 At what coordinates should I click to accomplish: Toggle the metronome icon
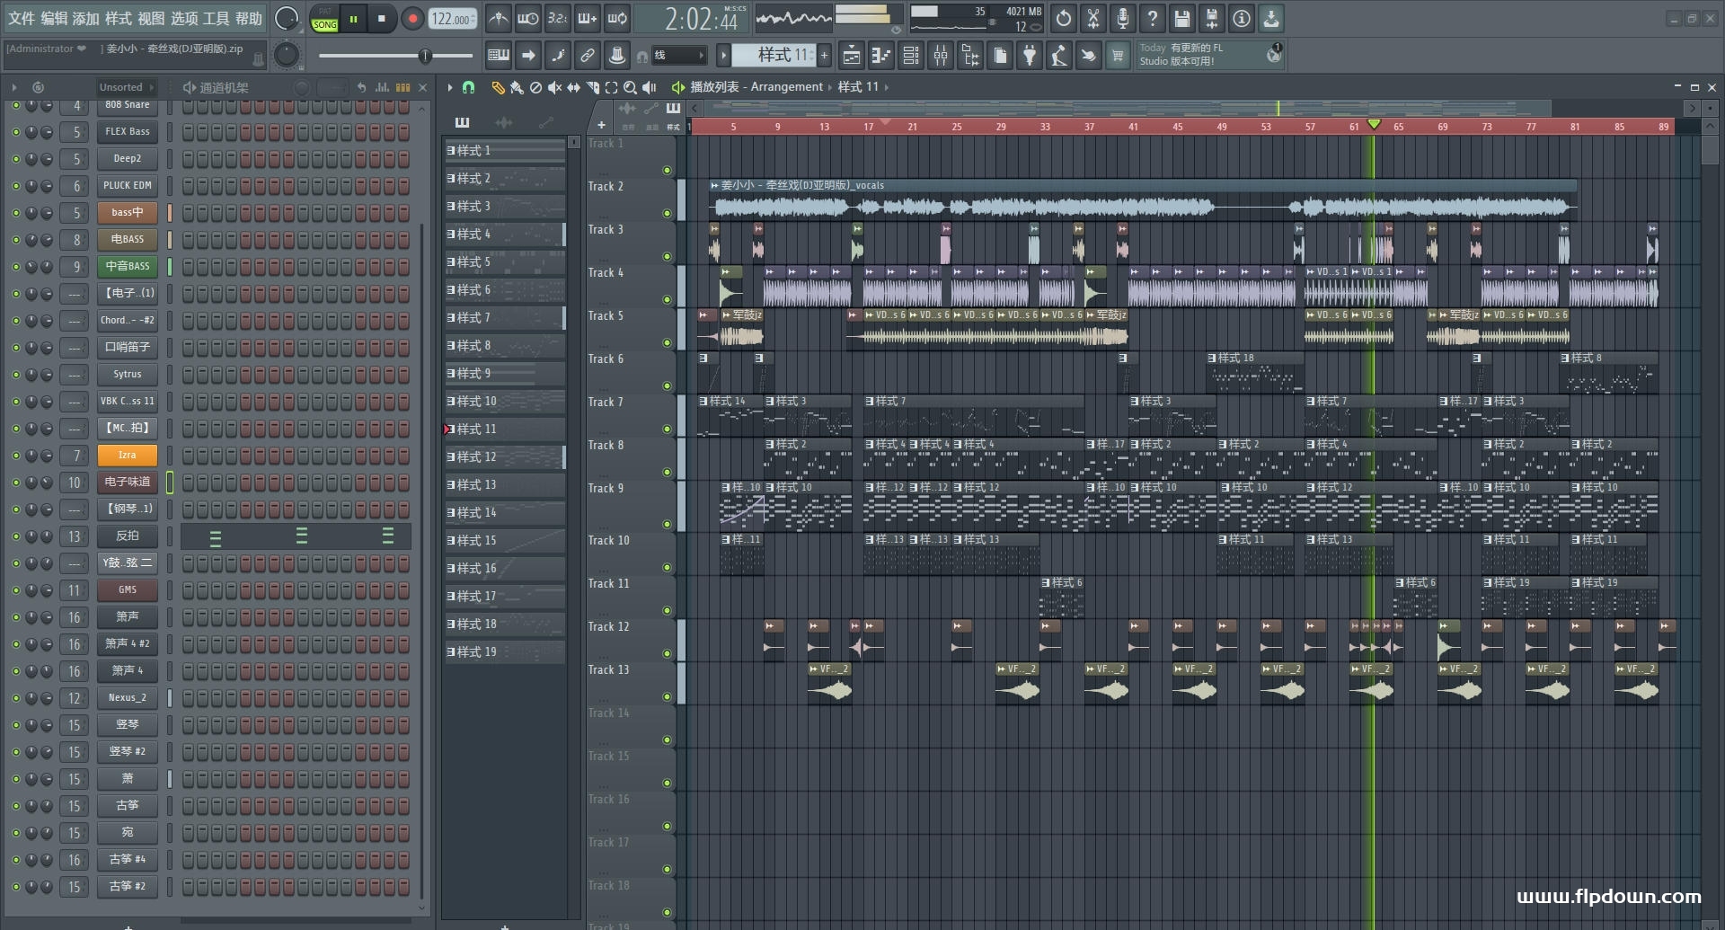pos(499,18)
